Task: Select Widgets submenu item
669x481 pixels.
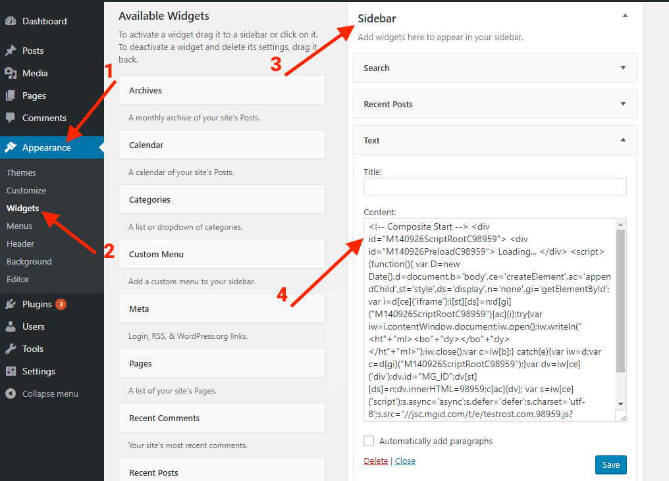Action: 22,208
